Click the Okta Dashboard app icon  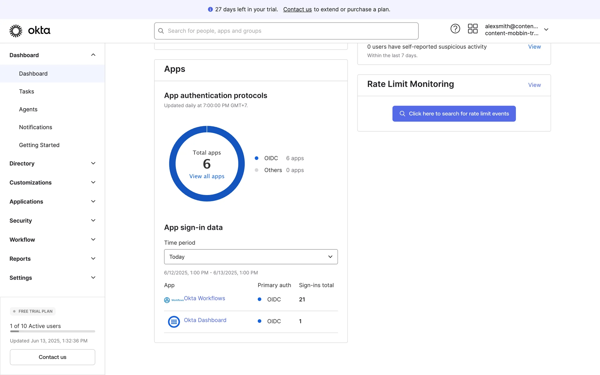point(174,322)
